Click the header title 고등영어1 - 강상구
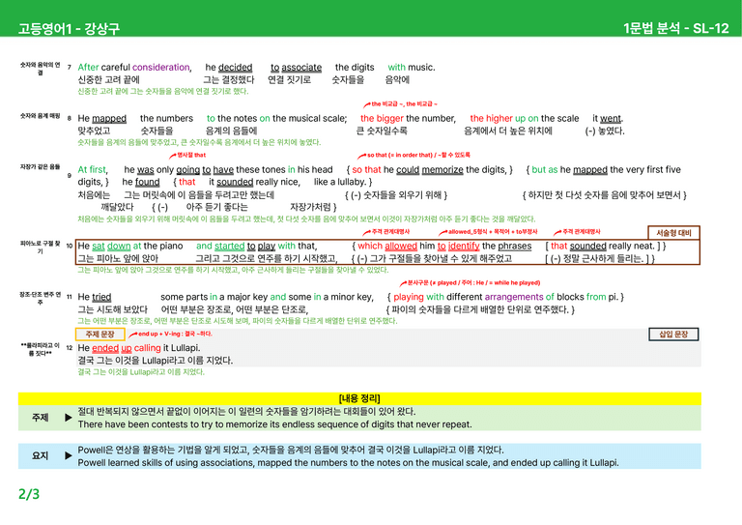This screenshot has height=525, width=742. tap(70, 28)
